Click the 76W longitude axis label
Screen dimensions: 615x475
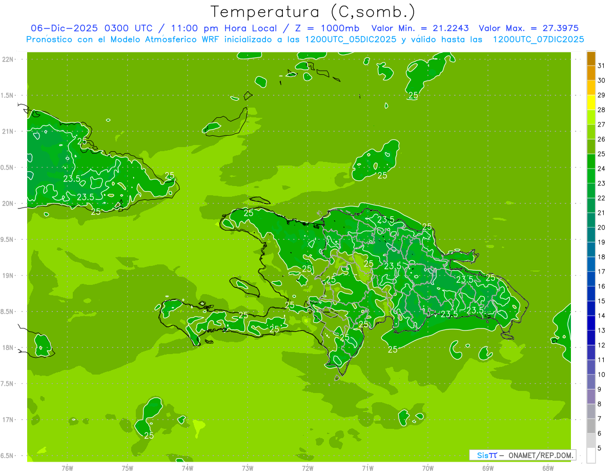tap(67, 468)
